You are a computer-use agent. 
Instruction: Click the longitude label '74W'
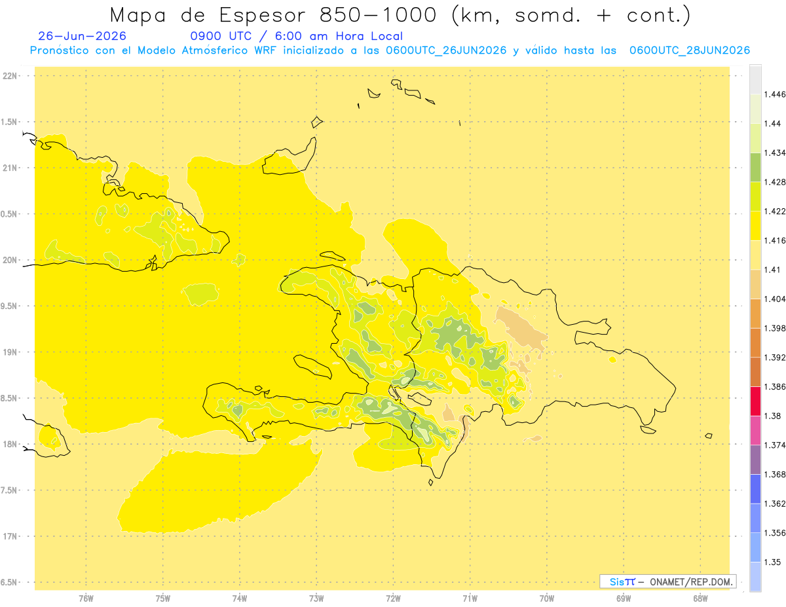pos(239,598)
